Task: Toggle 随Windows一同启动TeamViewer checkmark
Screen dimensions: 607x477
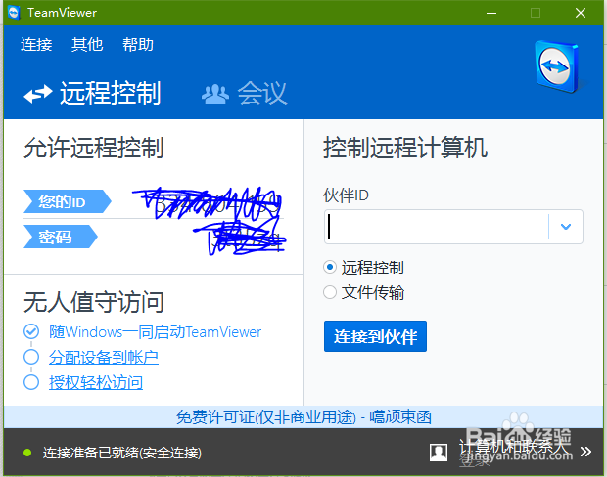Action: pyautogui.click(x=31, y=331)
